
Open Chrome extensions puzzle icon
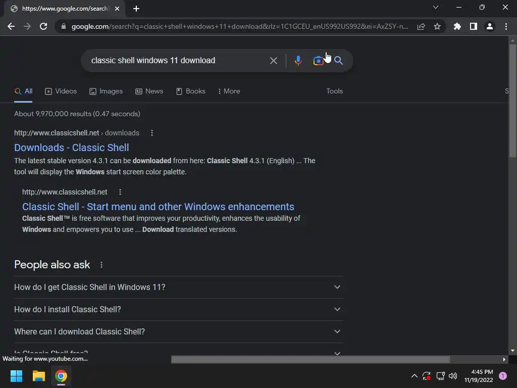coord(457,26)
